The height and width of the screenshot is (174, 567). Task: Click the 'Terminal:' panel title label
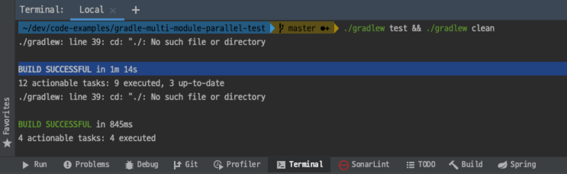[x=42, y=10]
